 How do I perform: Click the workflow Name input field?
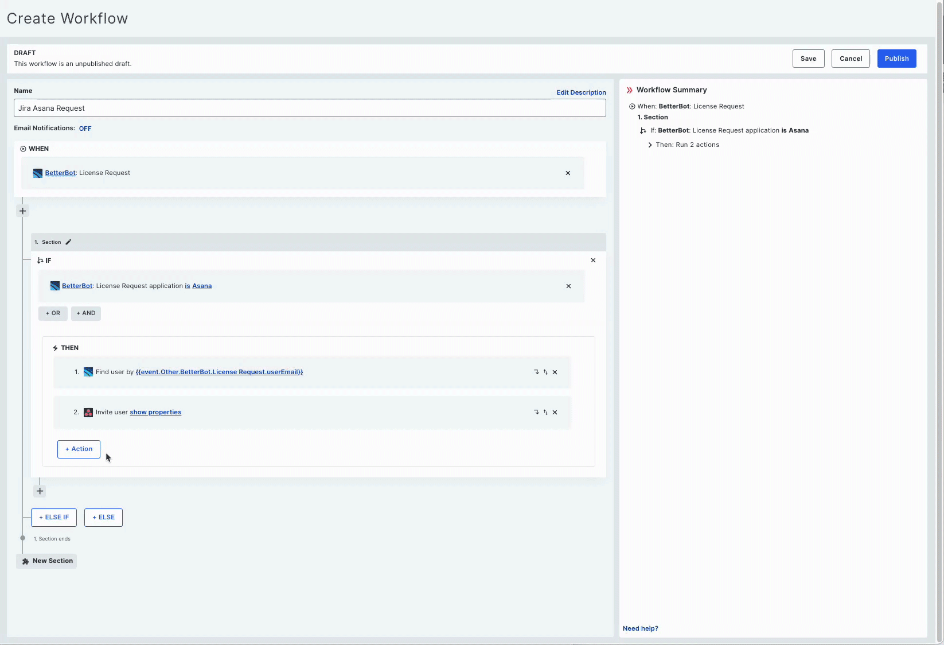(310, 108)
